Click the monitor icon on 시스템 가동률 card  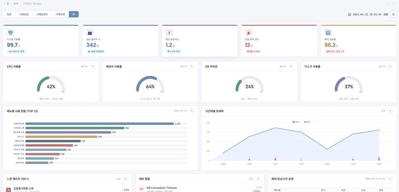click(x=10, y=32)
